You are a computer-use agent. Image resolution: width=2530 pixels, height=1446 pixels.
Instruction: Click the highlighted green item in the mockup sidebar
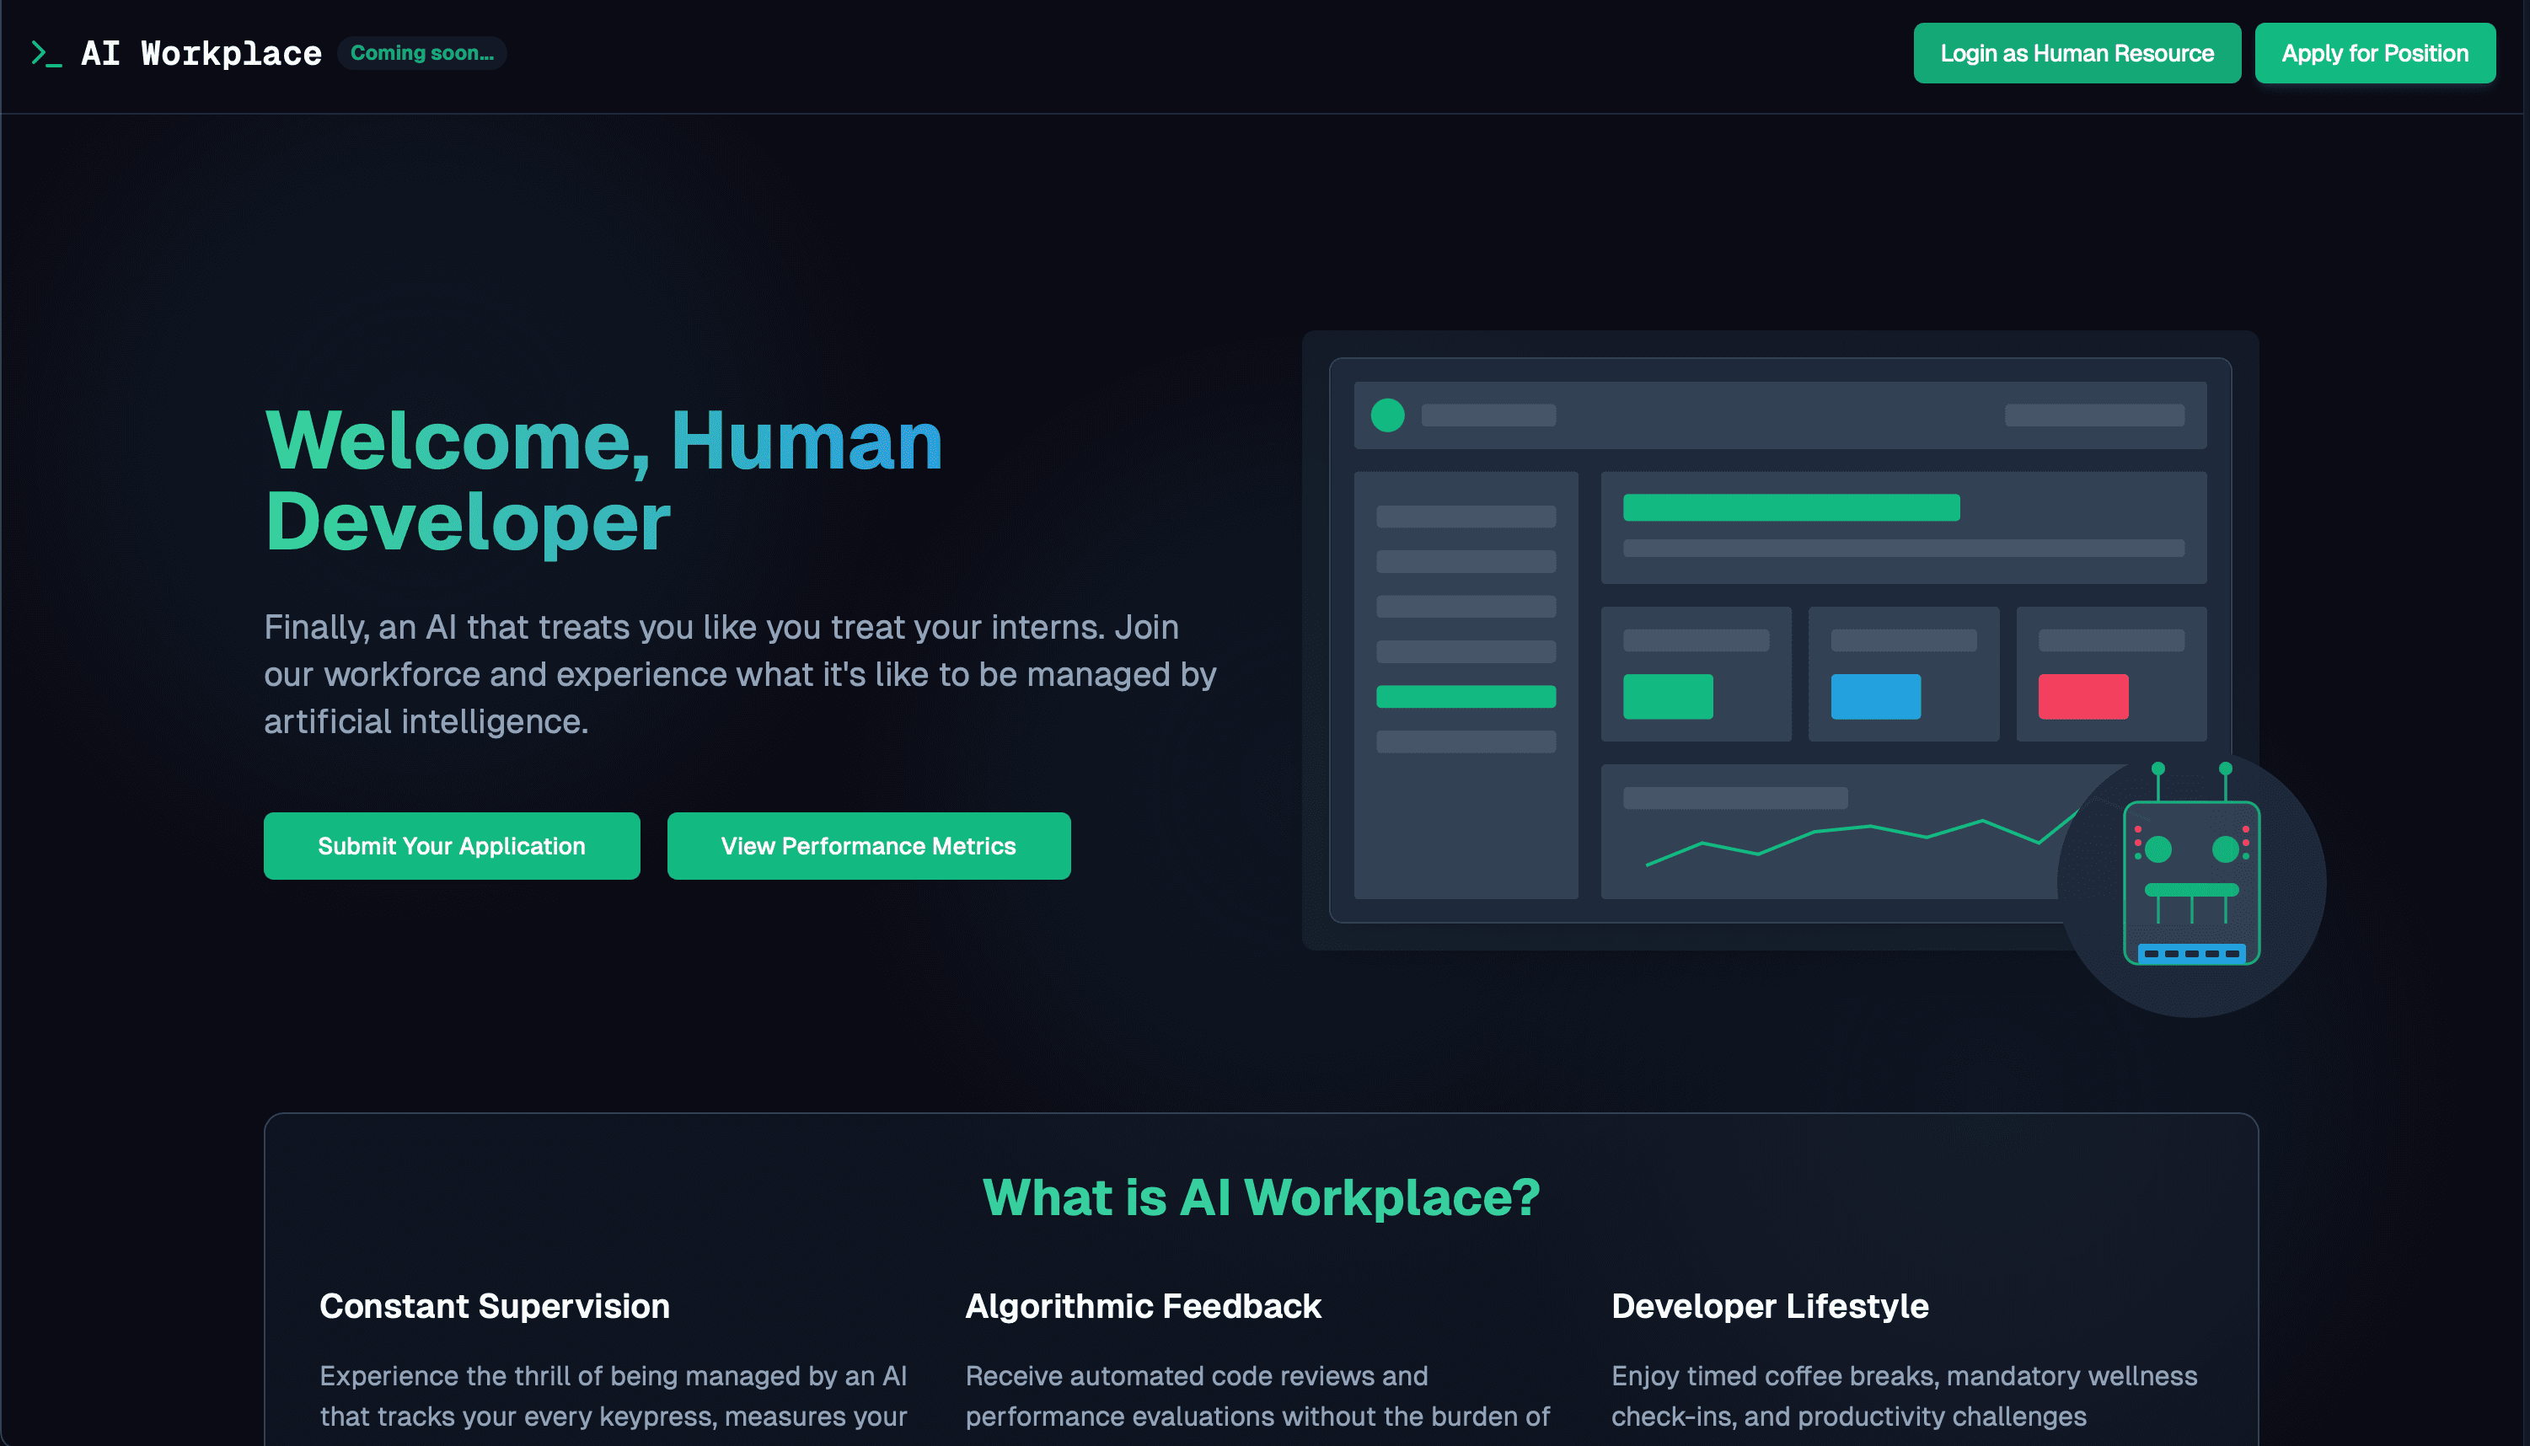1465,696
